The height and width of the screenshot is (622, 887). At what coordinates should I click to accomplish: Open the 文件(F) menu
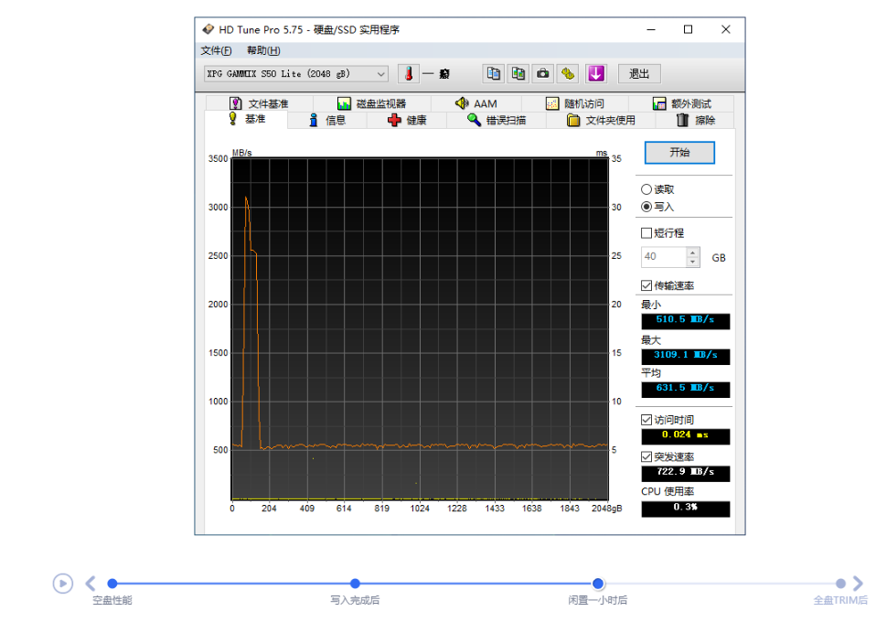216,50
